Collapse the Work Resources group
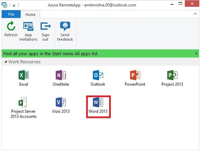The image size is (200, 152). tap(5, 62)
